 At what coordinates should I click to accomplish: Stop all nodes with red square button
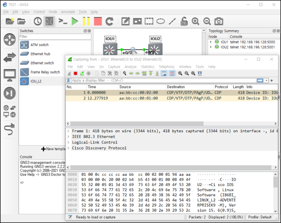tap(98, 21)
